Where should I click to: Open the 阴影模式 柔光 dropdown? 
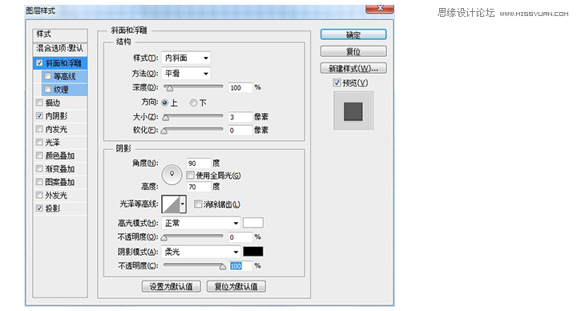pyautogui.click(x=201, y=252)
